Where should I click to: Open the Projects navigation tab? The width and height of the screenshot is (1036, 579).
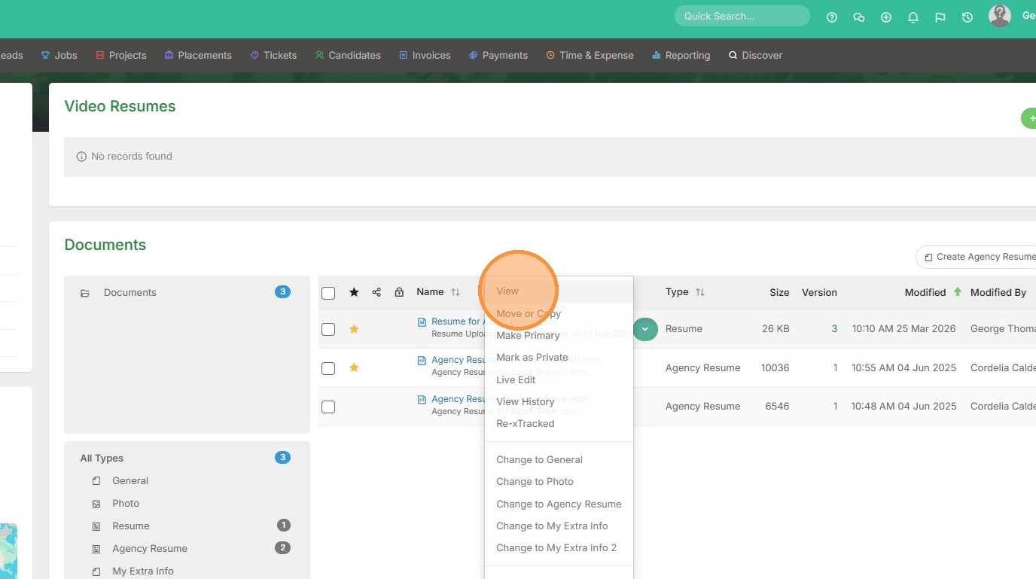(x=121, y=55)
